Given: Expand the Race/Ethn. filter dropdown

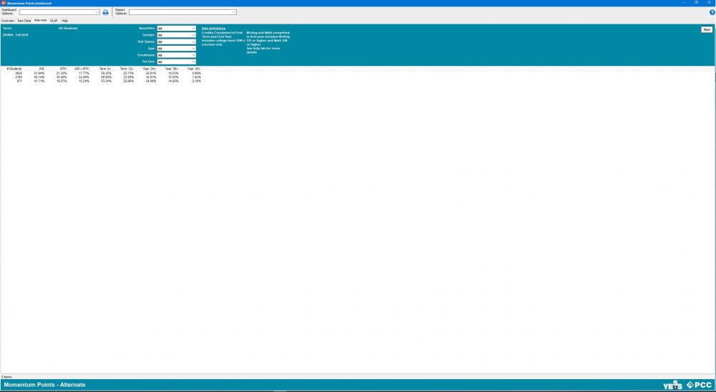Looking at the screenshot, I should [x=176, y=29].
